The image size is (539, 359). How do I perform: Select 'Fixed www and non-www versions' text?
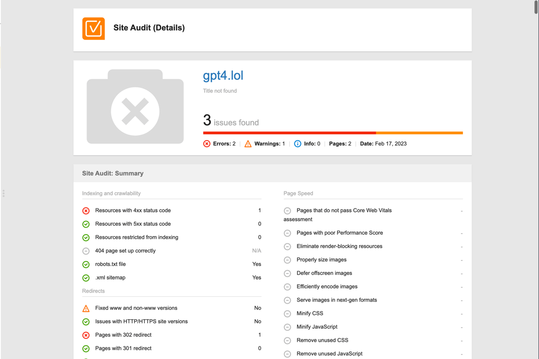tap(136, 308)
